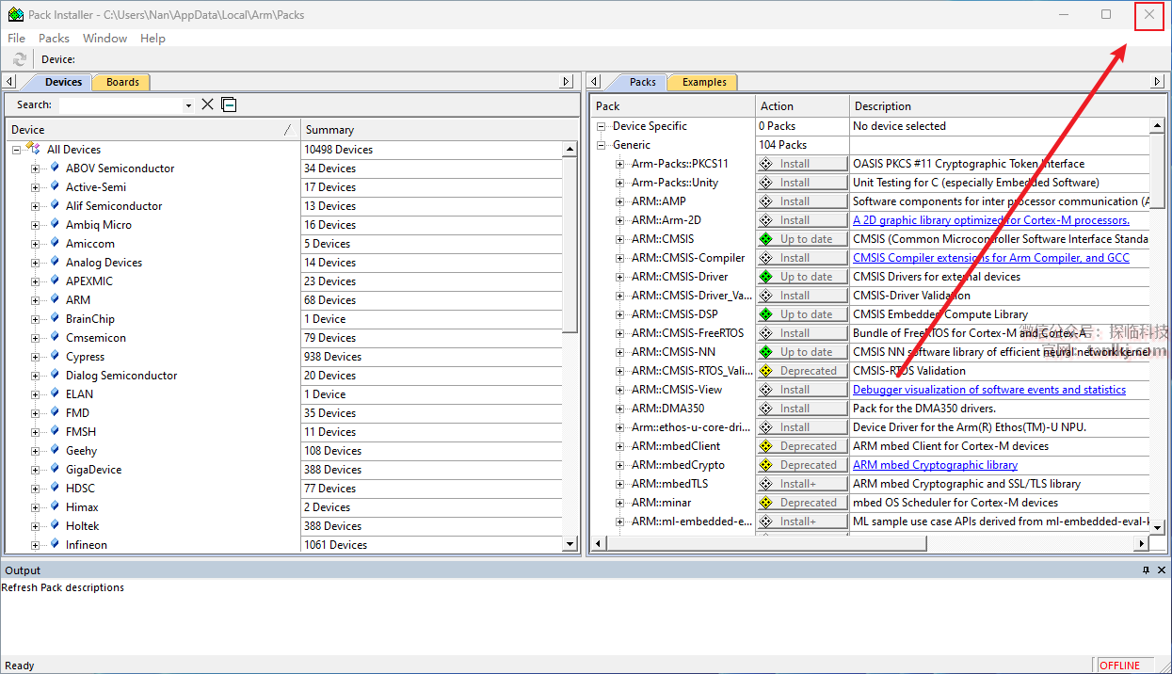The height and width of the screenshot is (674, 1172).
Task: Pin the Output panel
Action: pos(1146,570)
